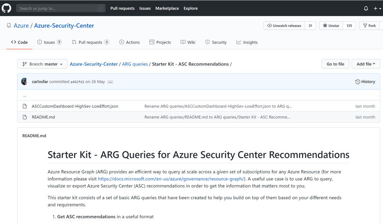Open the Security tab
The height and width of the screenshot is (224, 383).
(216, 42)
